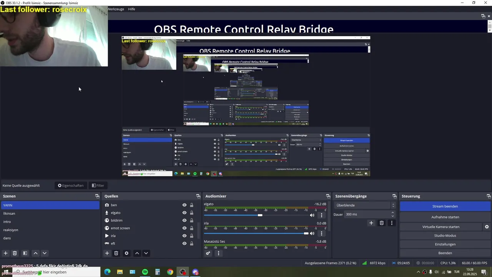Image resolution: width=492 pixels, height=277 pixels.
Task: Remove selected source with Quellen trash icon
Action: click(116, 253)
